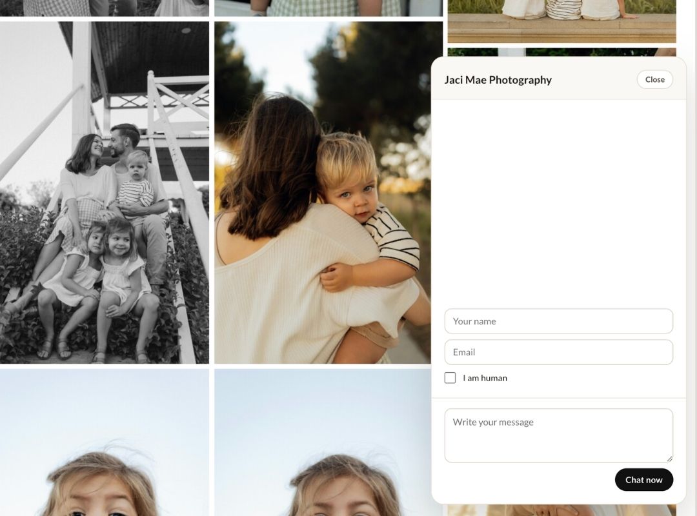
Task: Open the mother hugging toddler photo
Action: (x=323, y=192)
